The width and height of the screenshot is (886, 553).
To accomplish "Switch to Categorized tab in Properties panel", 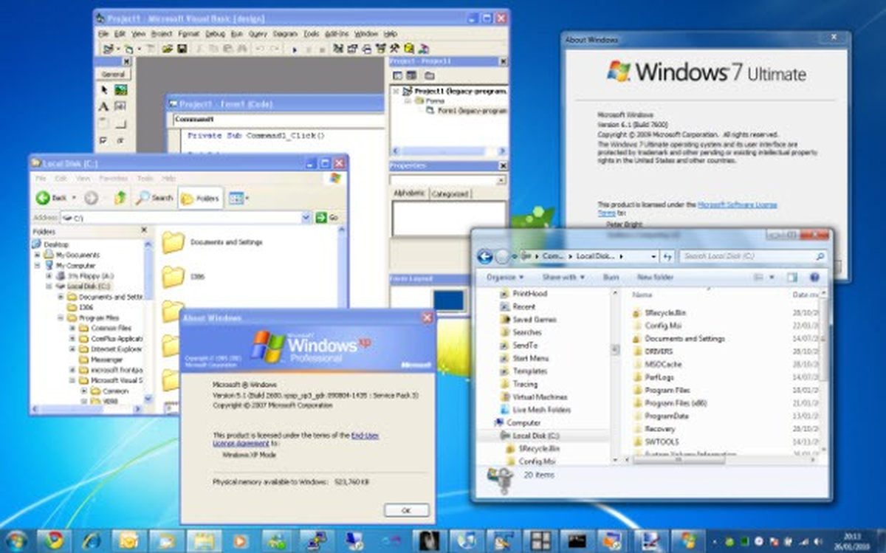I will click(x=450, y=193).
